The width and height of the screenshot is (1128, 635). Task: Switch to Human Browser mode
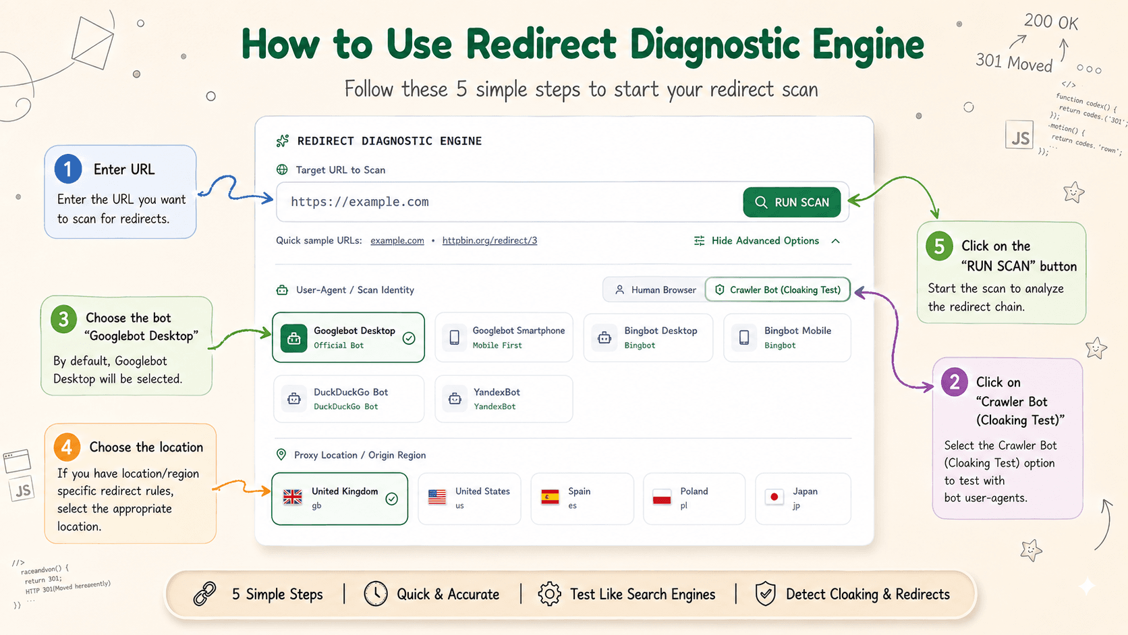(654, 289)
